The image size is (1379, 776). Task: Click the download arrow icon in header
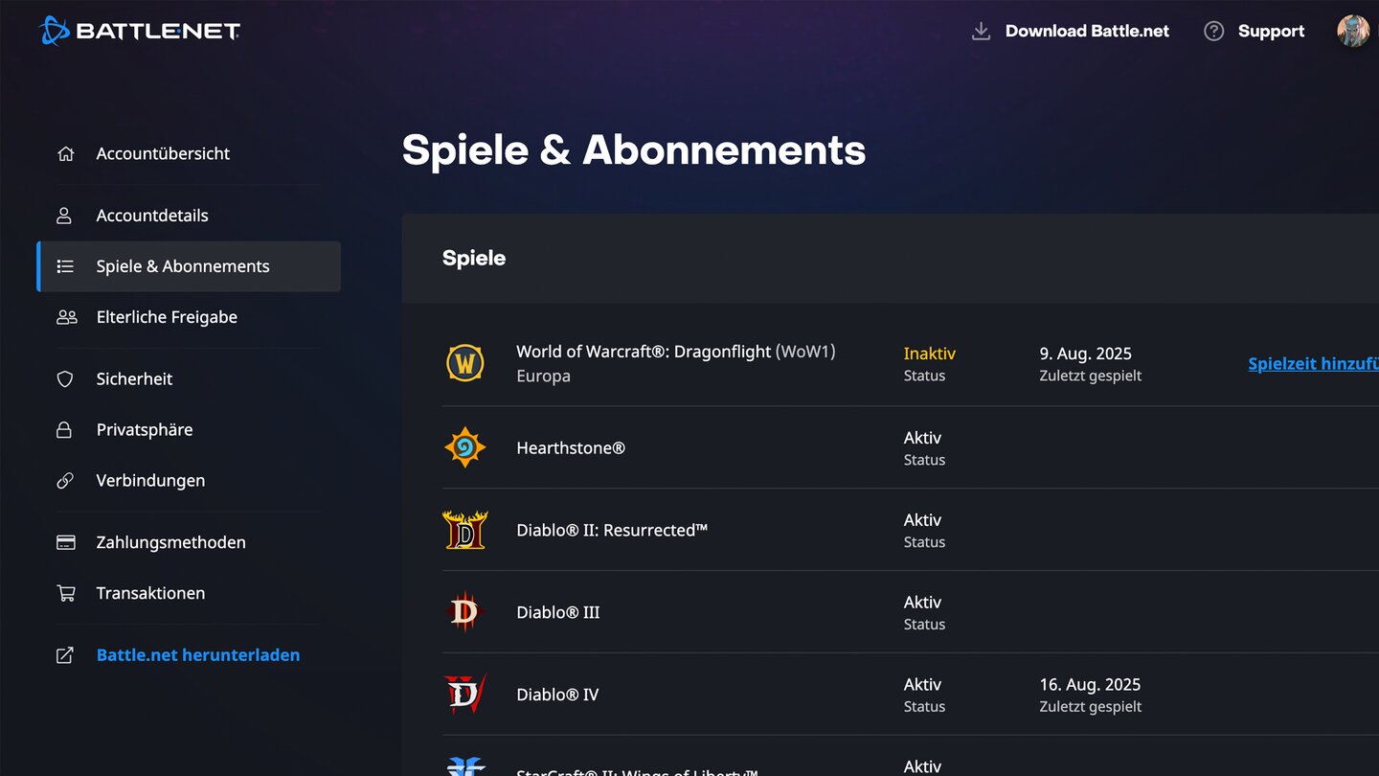pyautogui.click(x=981, y=32)
